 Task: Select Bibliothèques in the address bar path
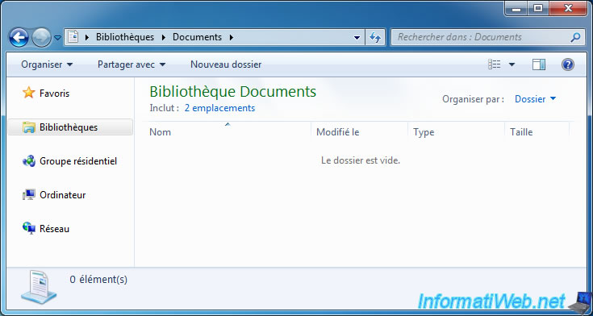(125, 37)
